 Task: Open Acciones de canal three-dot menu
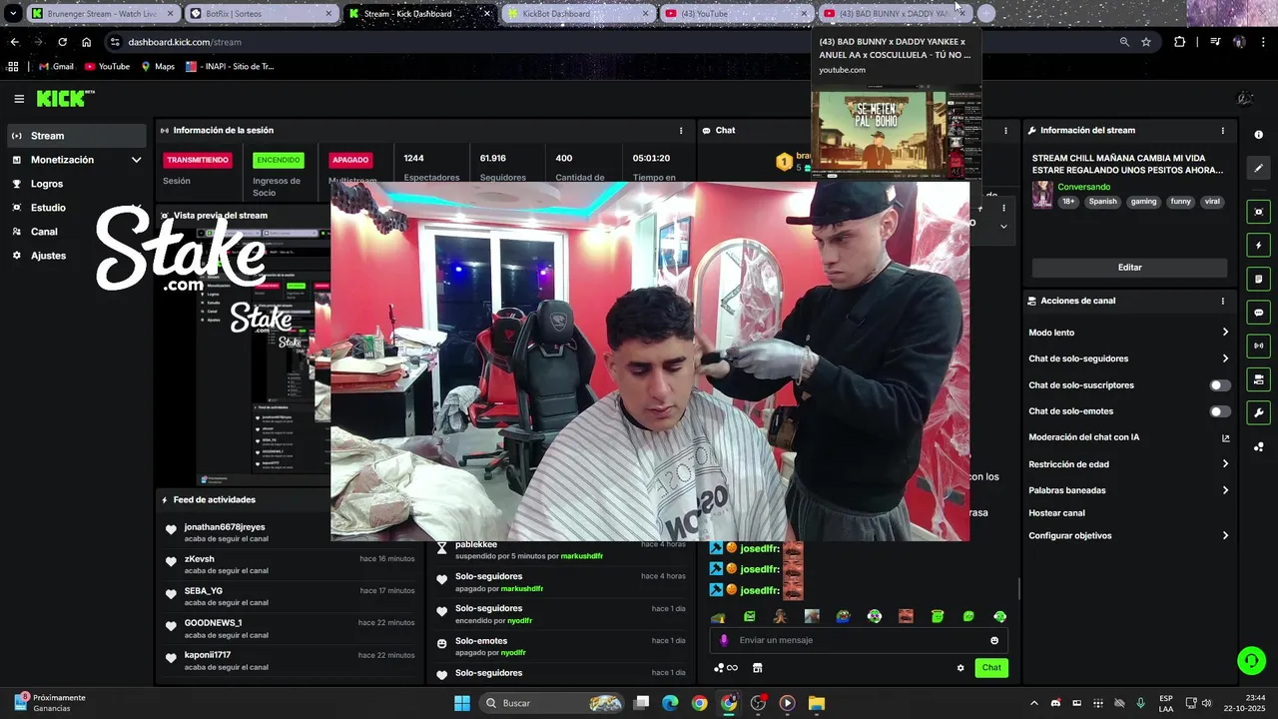(x=1222, y=301)
